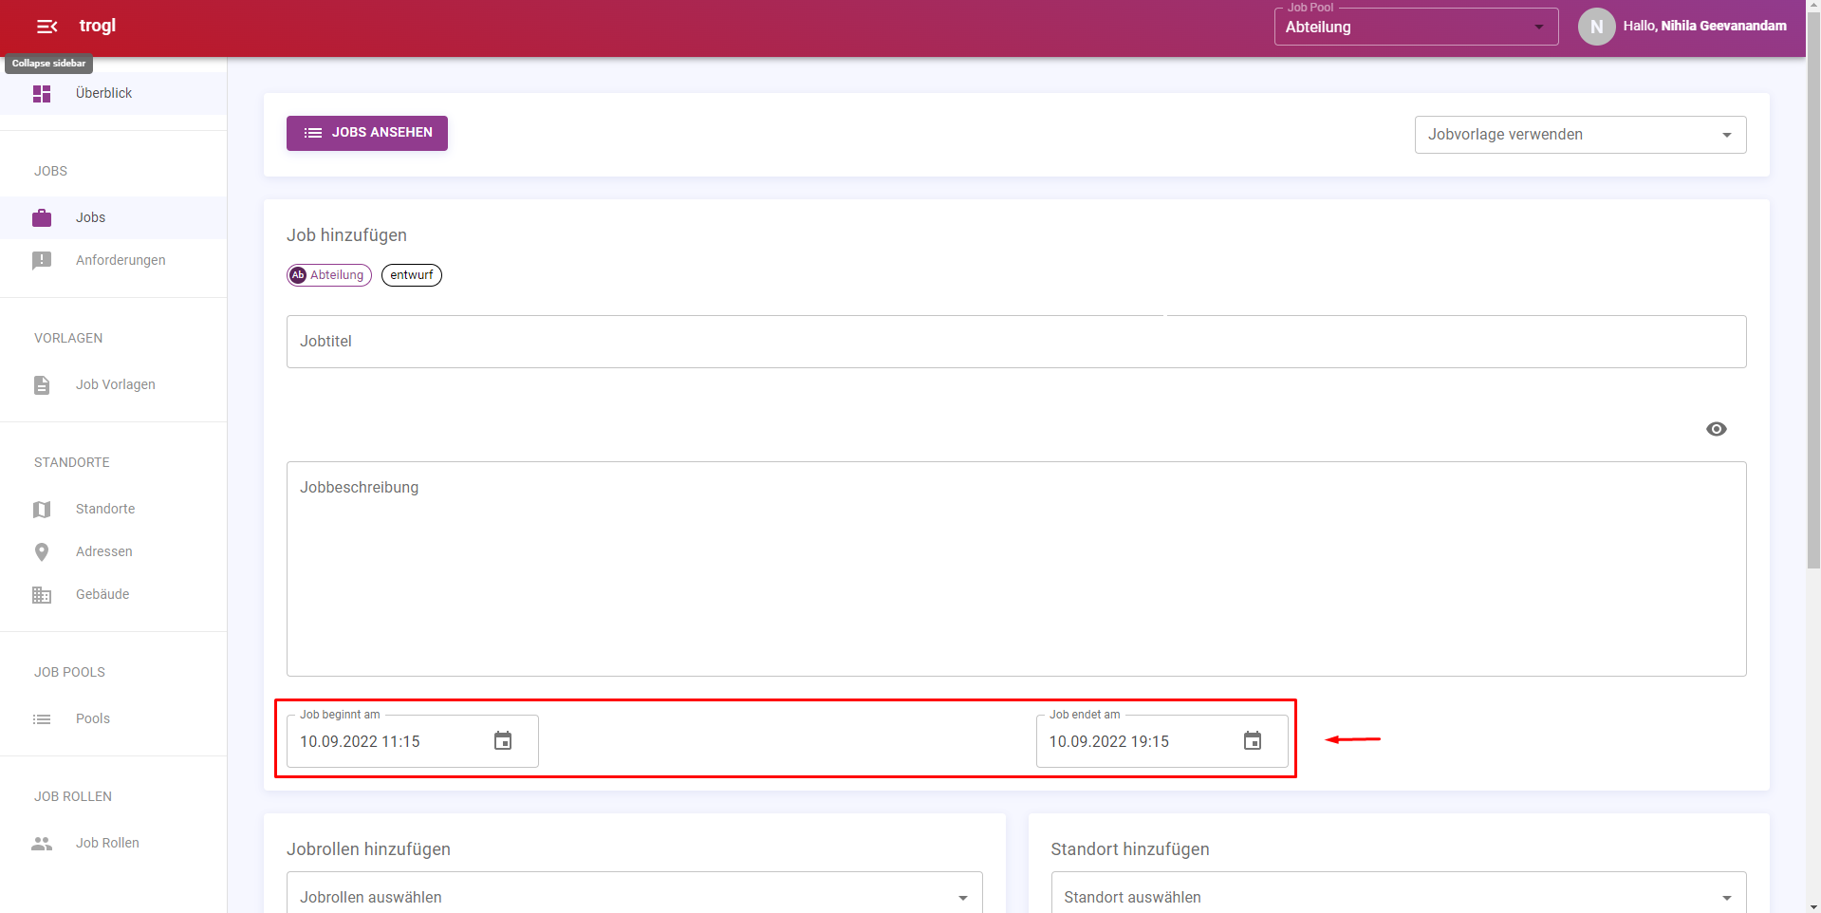
Task: Click the user avatar N icon
Action: 1596,27
